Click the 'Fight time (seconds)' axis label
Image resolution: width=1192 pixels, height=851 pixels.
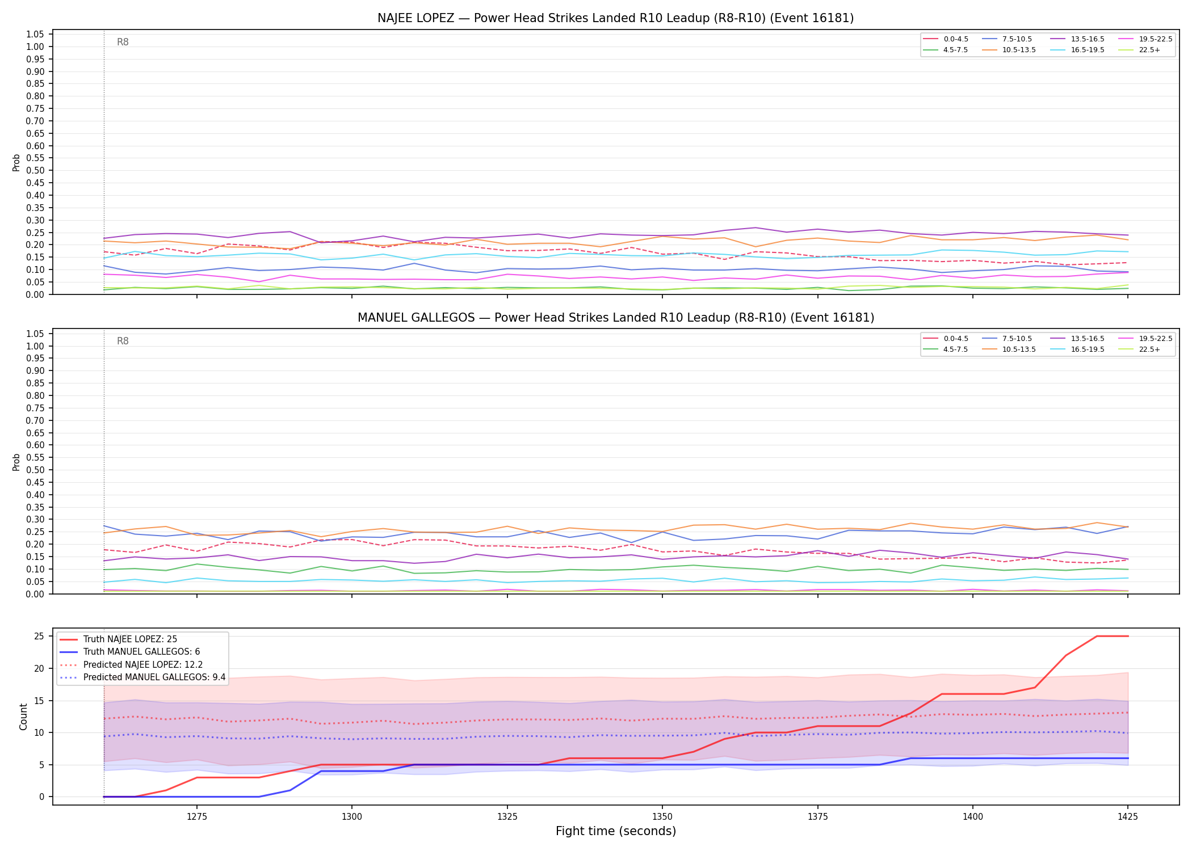(x=616, y=831)
